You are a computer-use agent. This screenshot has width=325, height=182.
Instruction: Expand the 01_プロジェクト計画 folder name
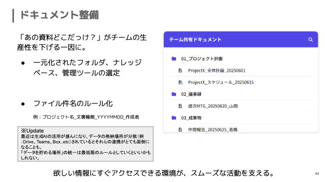tap(202, 59)
